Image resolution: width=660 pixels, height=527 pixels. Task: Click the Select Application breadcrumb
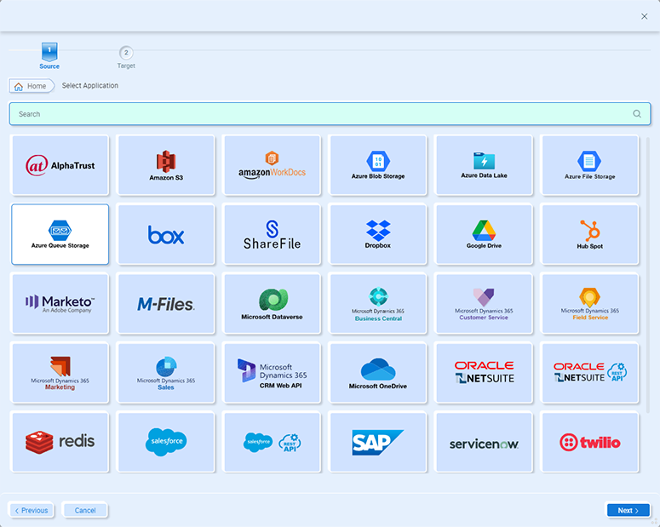click(x=90, y=85)
